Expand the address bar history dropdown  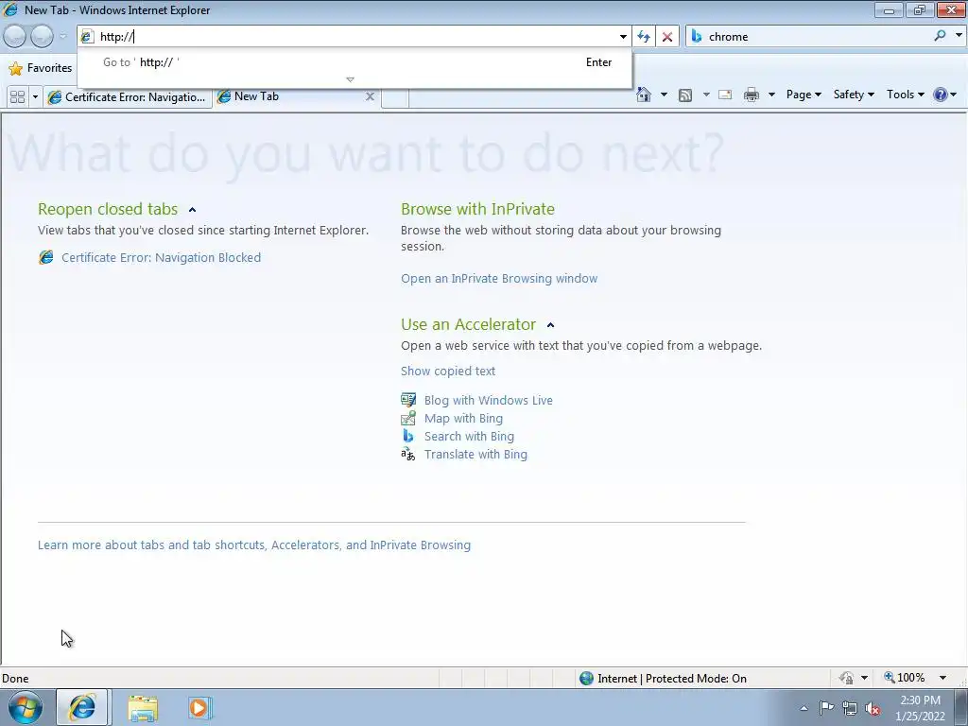623,37
